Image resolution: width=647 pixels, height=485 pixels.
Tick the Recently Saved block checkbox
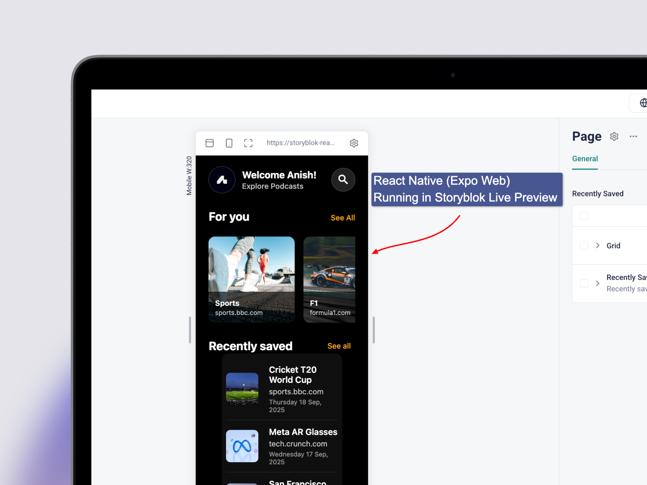584,283
